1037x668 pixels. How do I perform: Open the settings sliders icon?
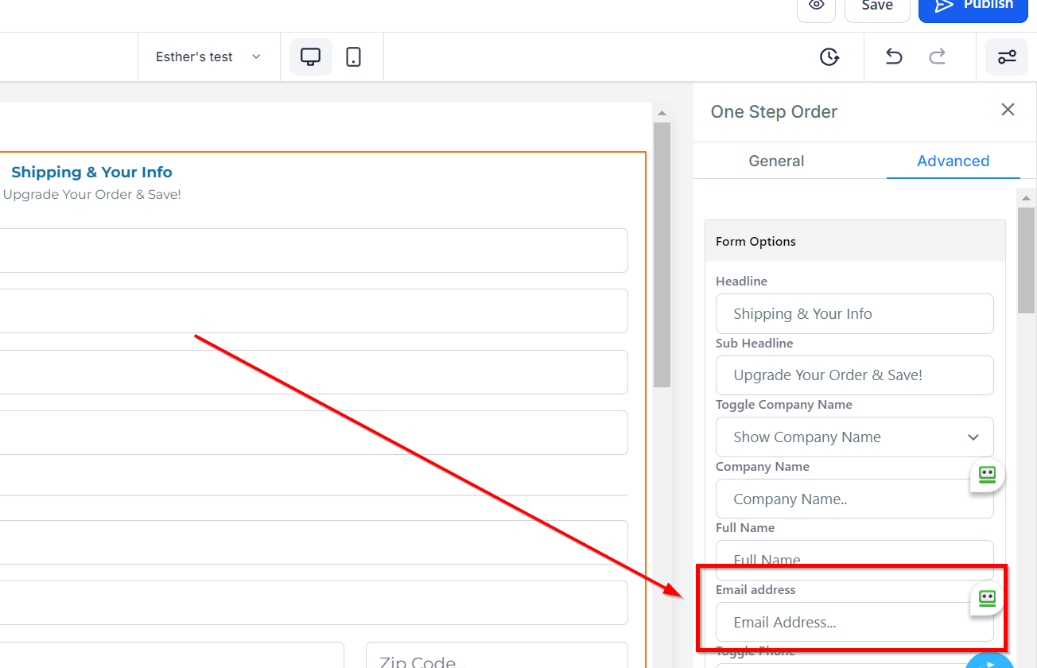click(1007, 56)
